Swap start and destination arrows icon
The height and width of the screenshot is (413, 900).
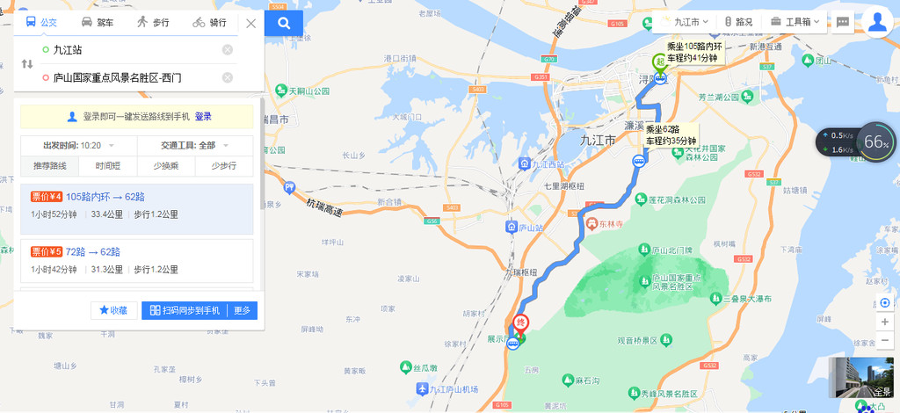(x=27, y=63)
